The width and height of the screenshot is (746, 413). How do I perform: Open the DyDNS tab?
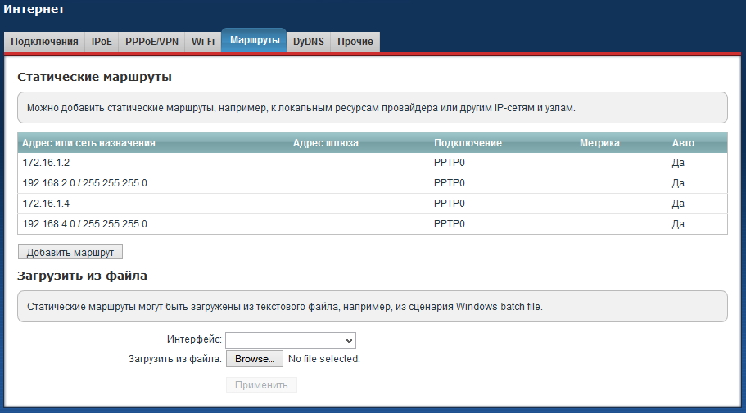point(308,42)
